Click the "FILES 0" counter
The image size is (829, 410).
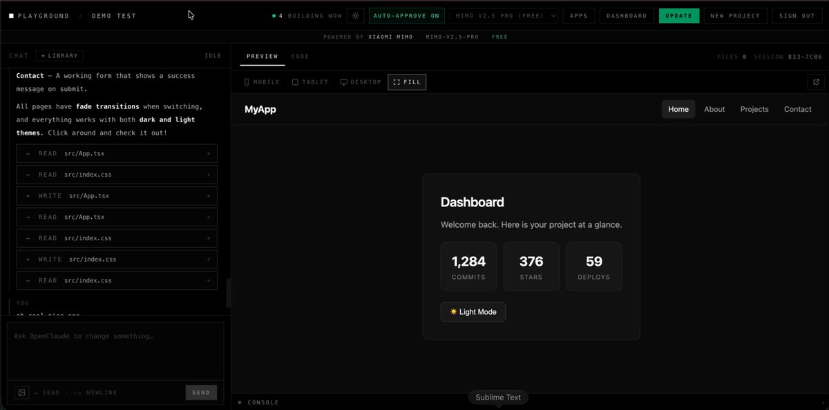click(x=732, y=57)
